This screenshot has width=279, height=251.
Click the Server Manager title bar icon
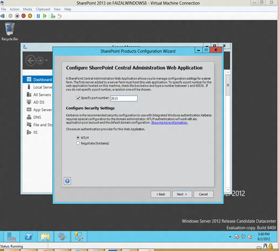pos(25,46)
